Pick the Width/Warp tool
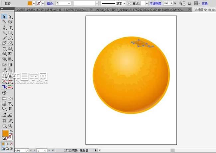This screenshot has height=153, width=216. 4,54
